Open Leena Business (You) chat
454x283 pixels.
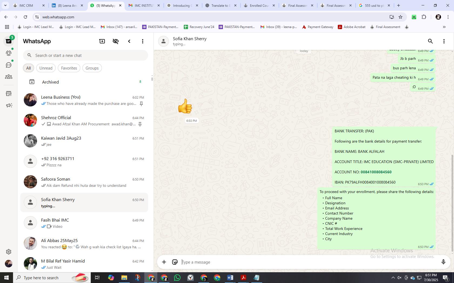pyautogui.click(x=84, y=100)
